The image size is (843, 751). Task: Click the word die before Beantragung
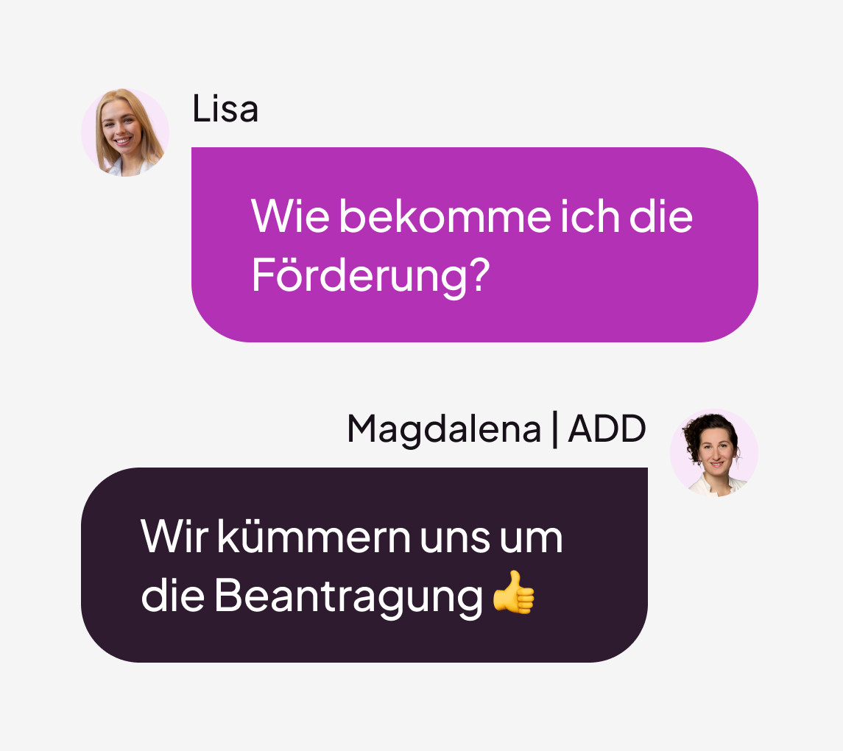(x=172, y=595)
